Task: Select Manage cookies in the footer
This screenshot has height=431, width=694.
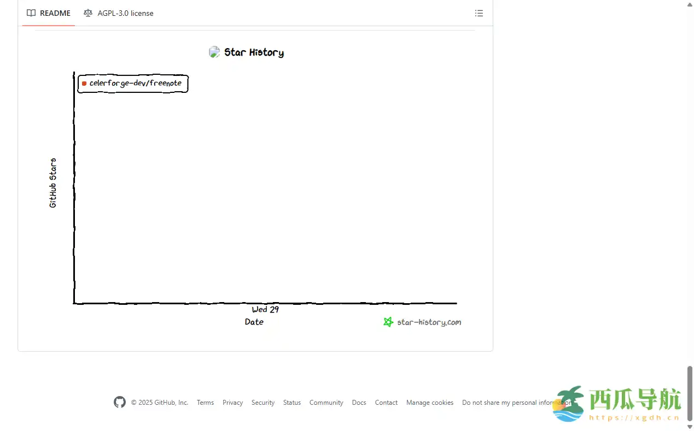Action: pyautogui.click(x=429, y=403)
